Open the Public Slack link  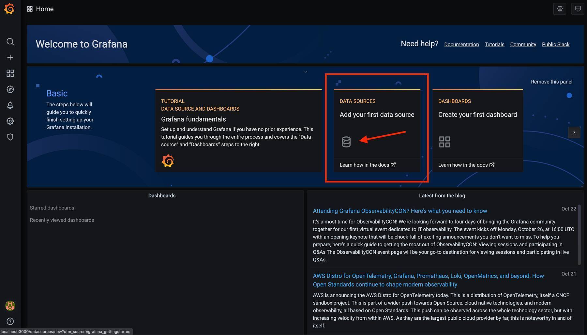coord(556,44)
